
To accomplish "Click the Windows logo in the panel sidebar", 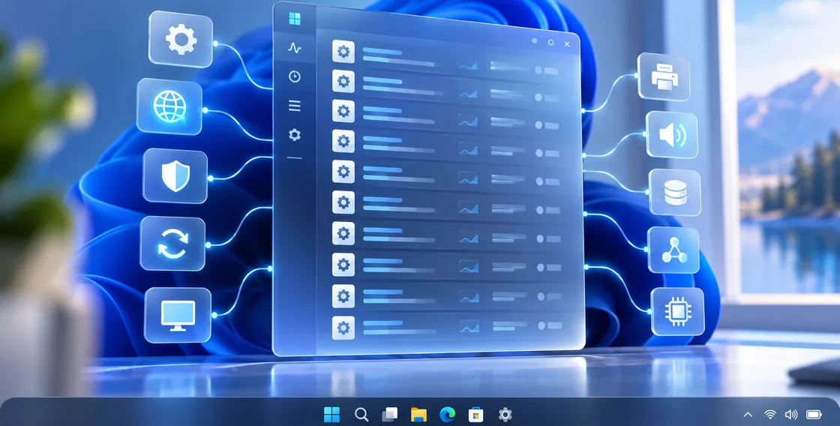I will point(295,19).
